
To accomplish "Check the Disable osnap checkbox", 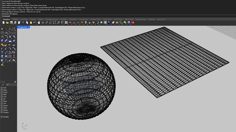I will coord(2,117).
